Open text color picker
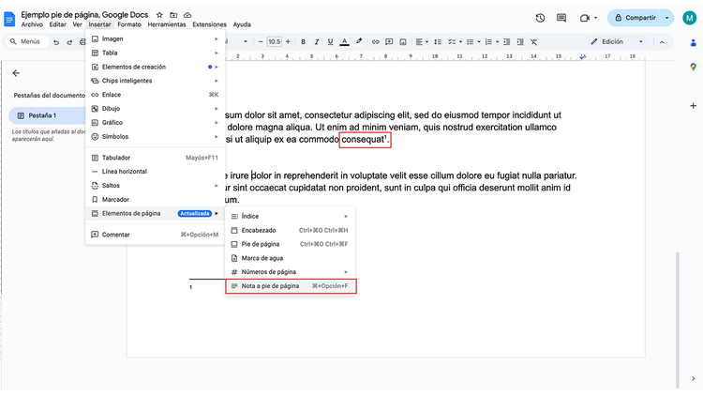Image resolution: width=703 pixels, height=396 pixels. pos(344,41)
